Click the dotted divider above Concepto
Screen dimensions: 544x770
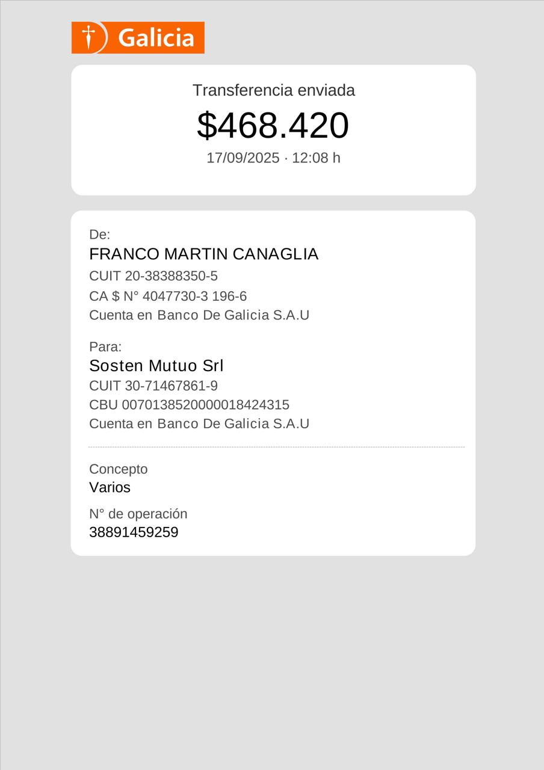276,447
